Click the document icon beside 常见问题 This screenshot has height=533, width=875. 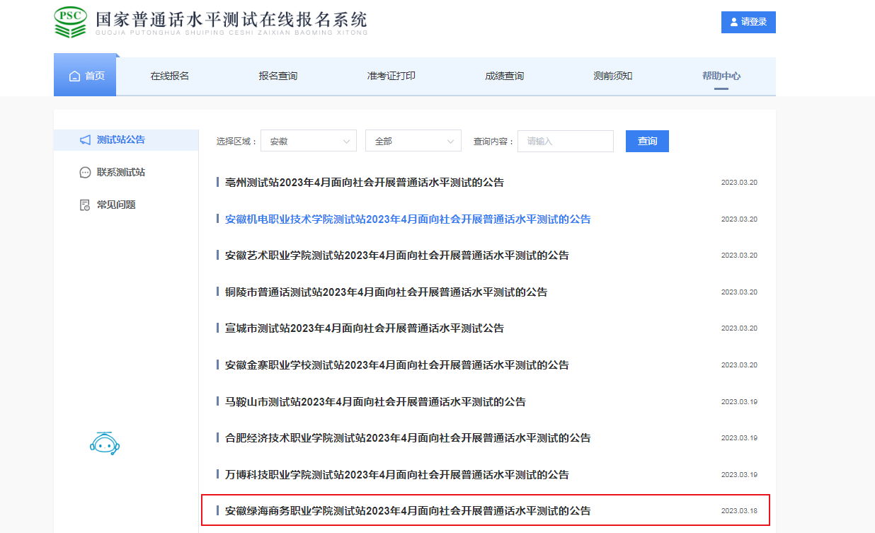tap(85, 205)
